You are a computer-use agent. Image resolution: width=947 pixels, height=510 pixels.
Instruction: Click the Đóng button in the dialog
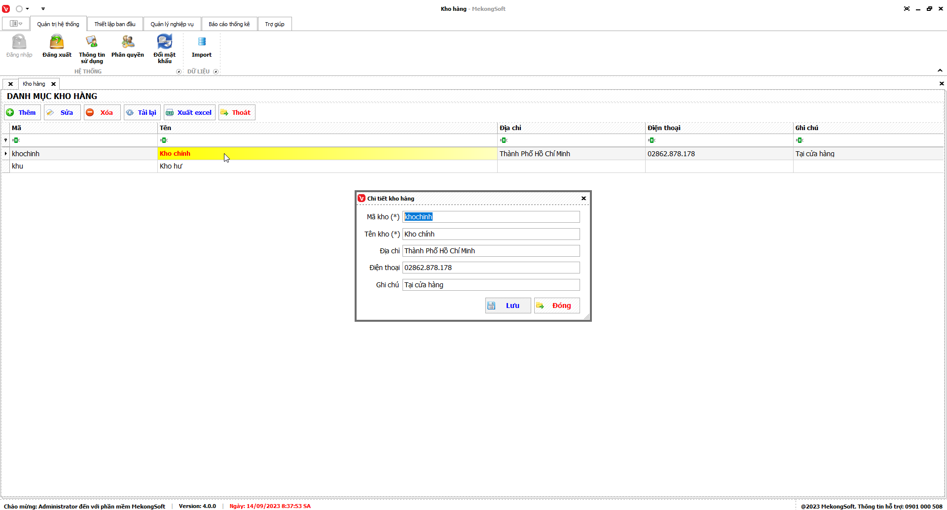click(557, 306)
